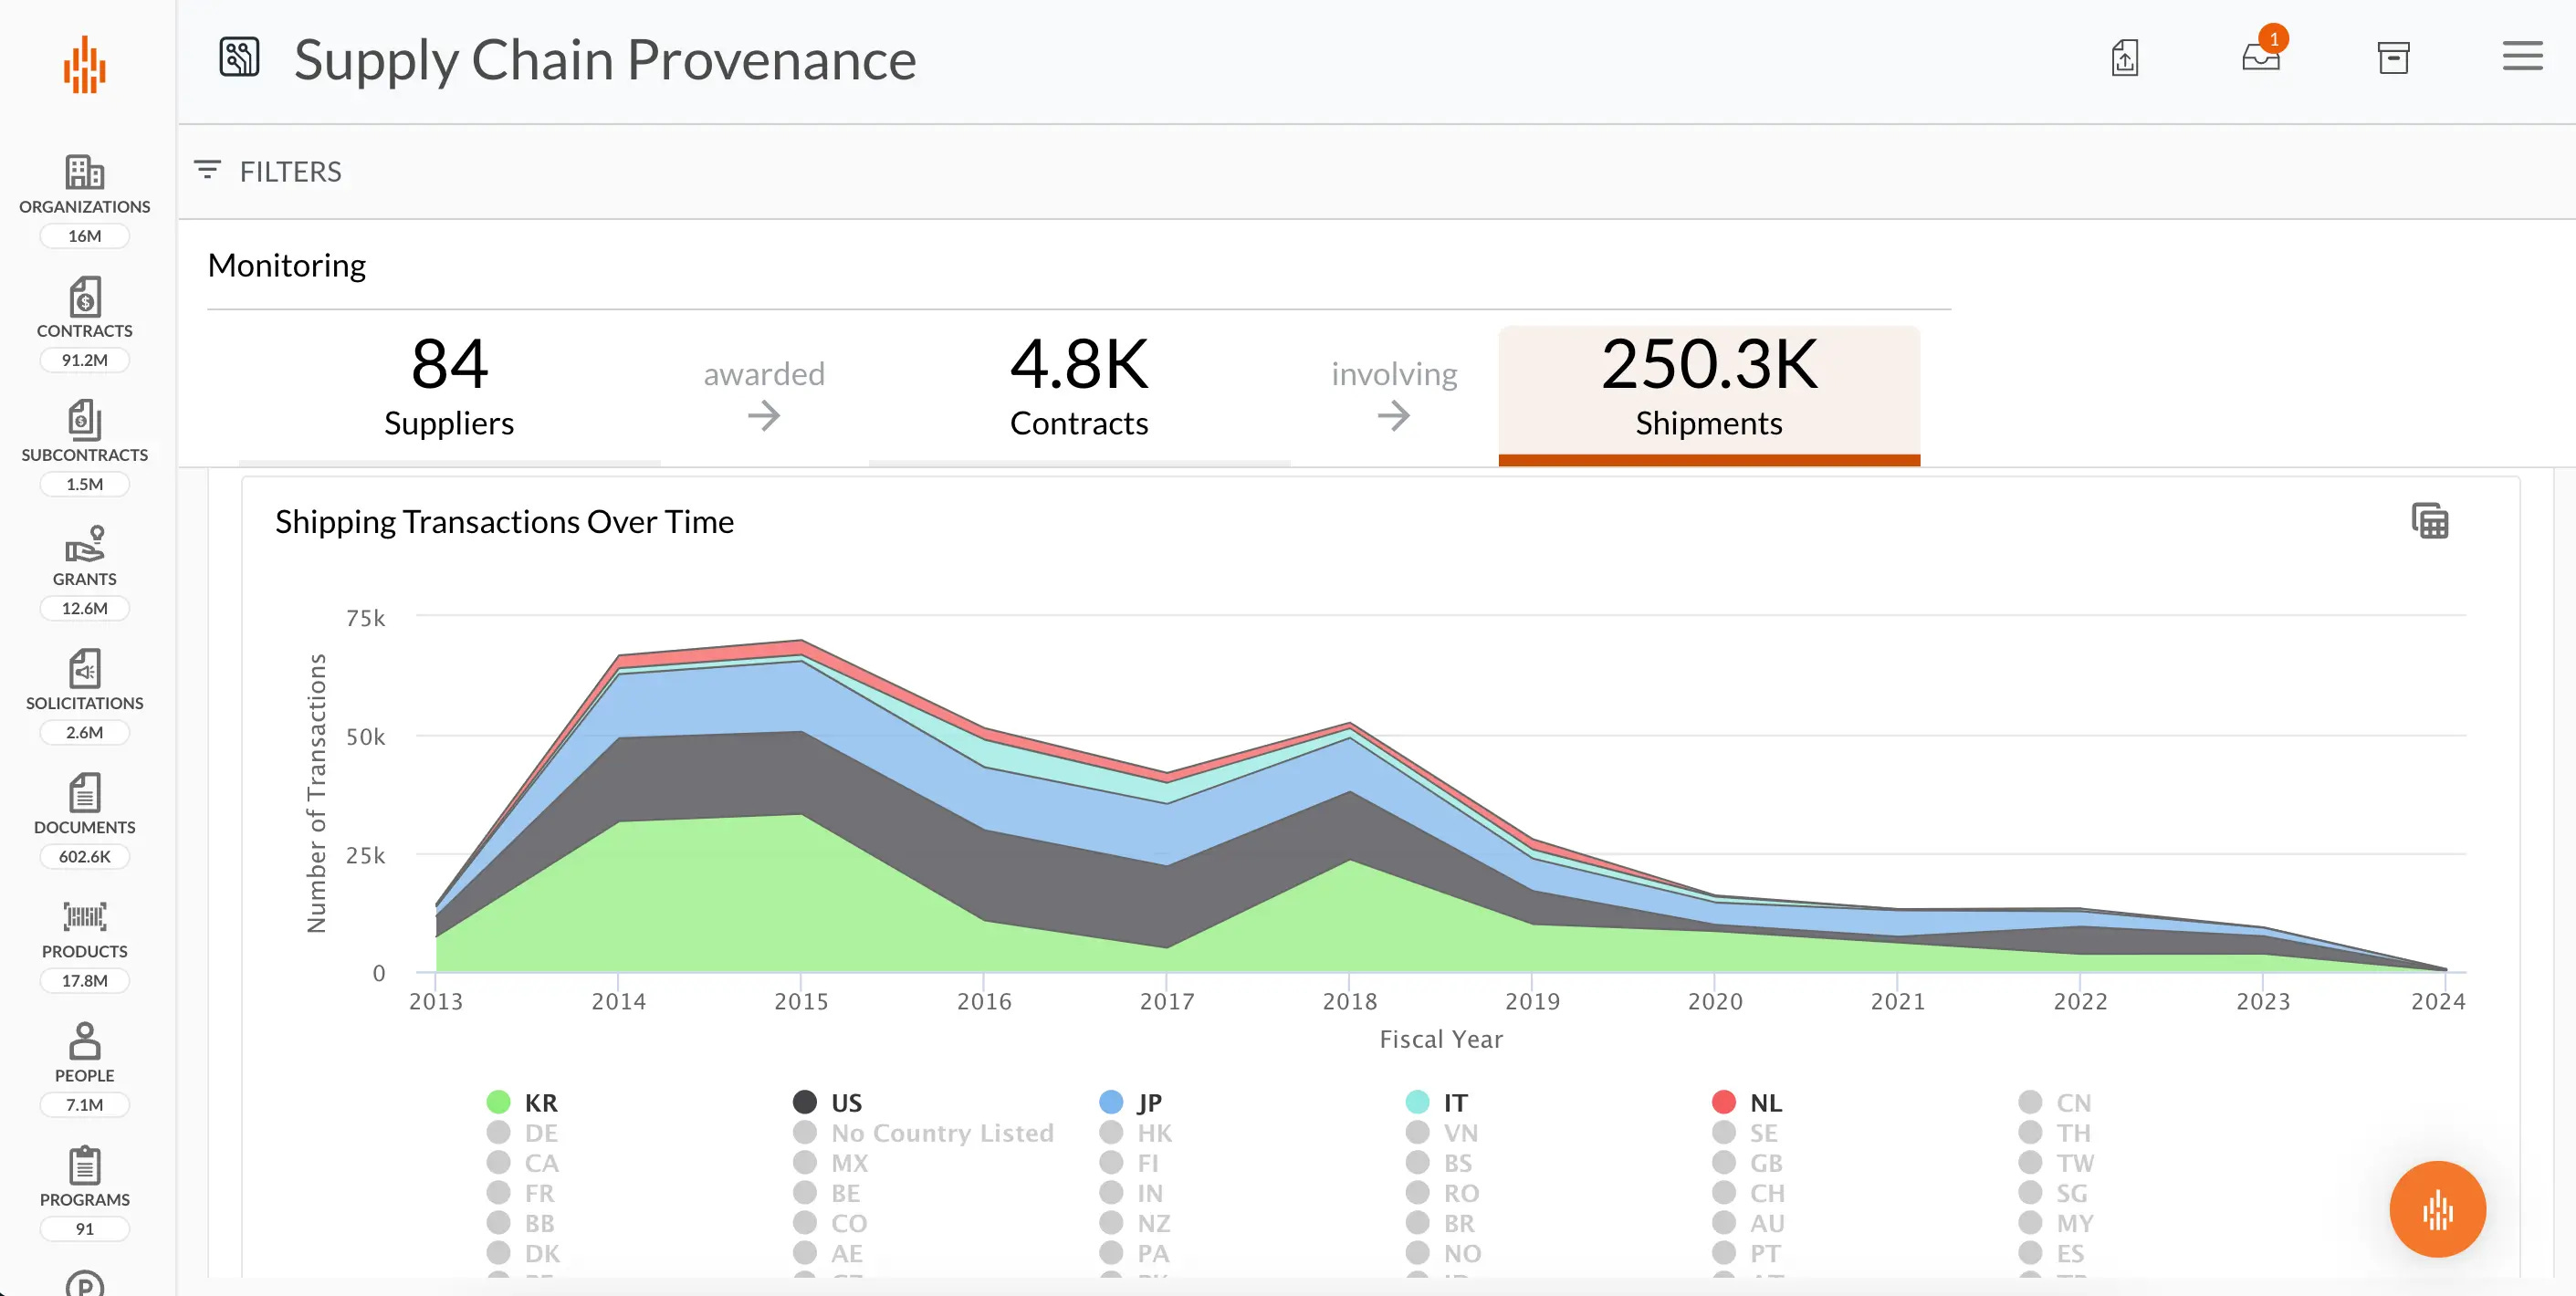The image size is (2576, 1296).
Task: Open the Products barcode icon
Action: [84, 917]
